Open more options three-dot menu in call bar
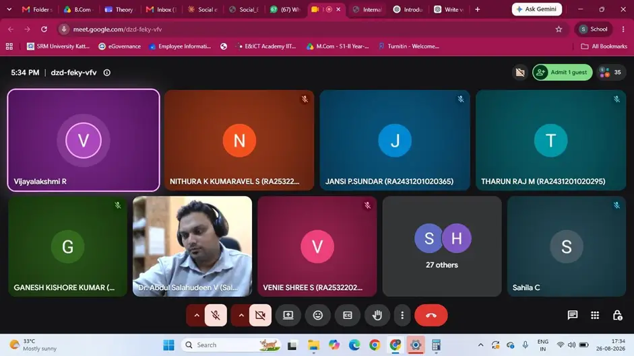Viewport: 634px width, 356px height. point(402,315)
